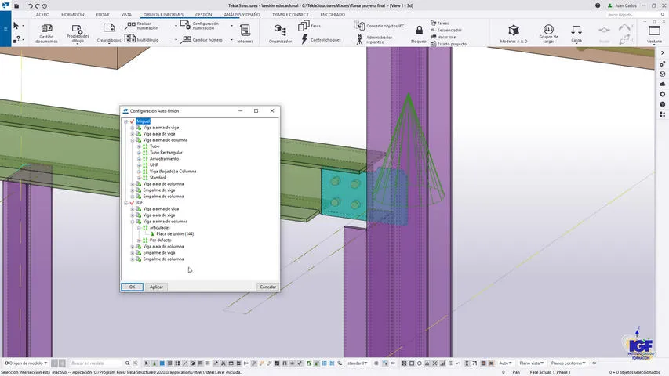This screenshot has height=376, width=669.
Task: Select the Standard rule item
Action: point(158,178)
